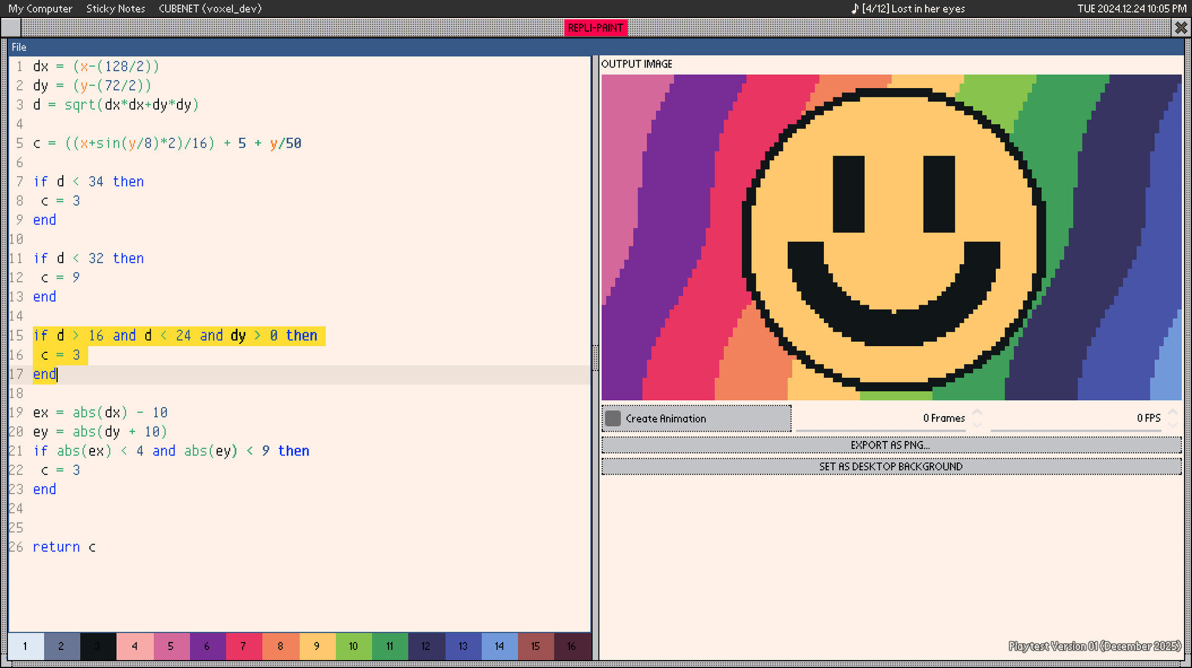Increase the FPS value with up arrow
The height and width of the screenshot is (668, 1192).
click(x=1173, y=412)
